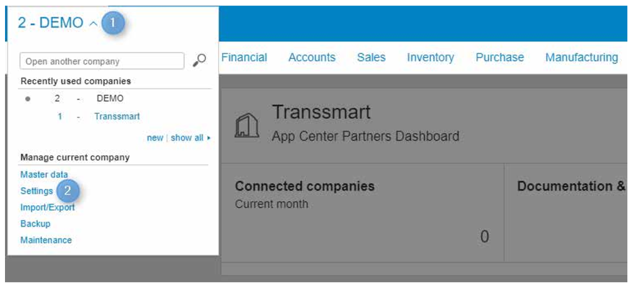This screenshot has width=633, height=289.
Task: Click the Open another company field
Action: (102, 61)
